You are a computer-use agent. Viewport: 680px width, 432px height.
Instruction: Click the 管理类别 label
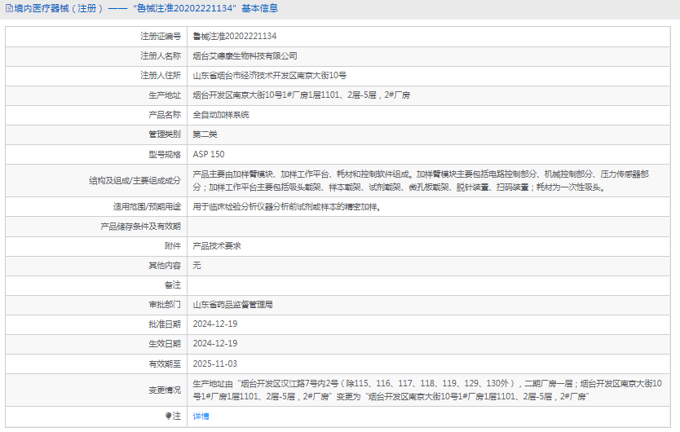click(x=165, y=134)
